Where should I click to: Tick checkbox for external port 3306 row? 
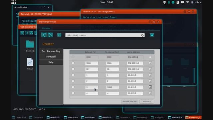(73, 63)
